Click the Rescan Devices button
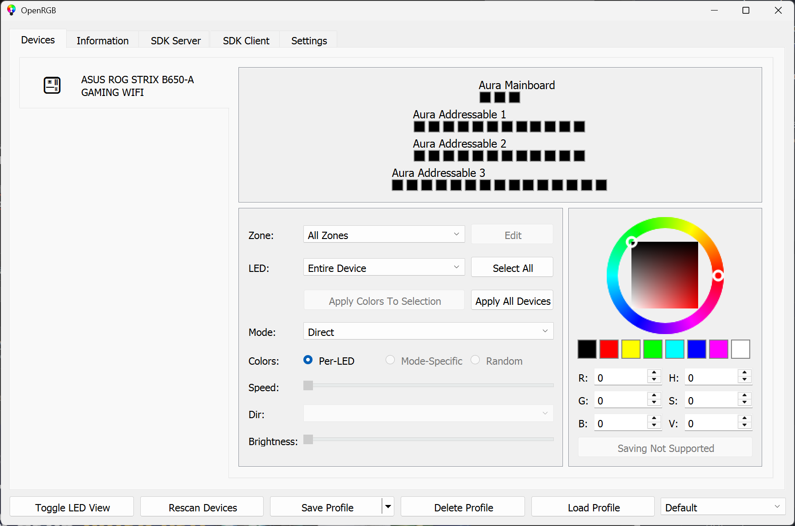795x526 pixels. tap(202, 507)
